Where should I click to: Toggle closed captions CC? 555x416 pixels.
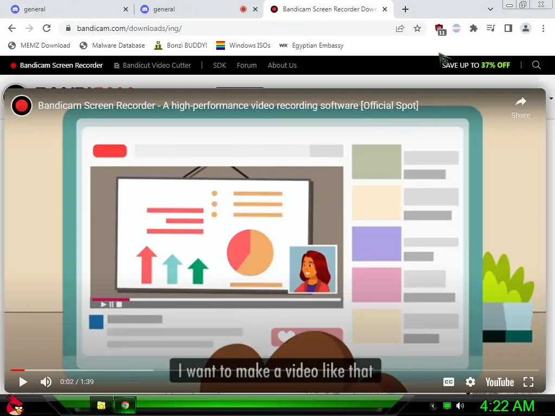coord(448,382)
